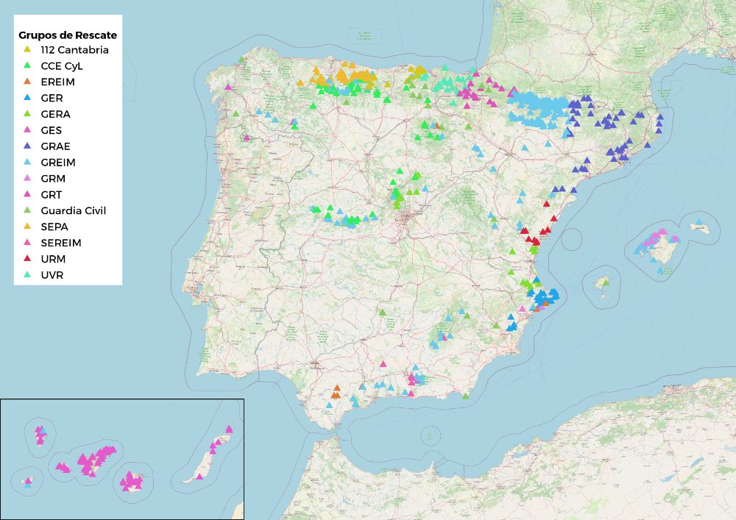Click the red URM triangle in the legend
736x520 pixels.
coord(26,258)
